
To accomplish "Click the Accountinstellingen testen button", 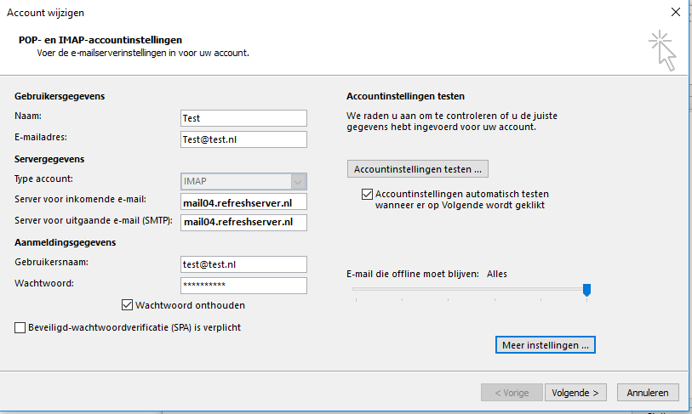I will tap(417, 169).
